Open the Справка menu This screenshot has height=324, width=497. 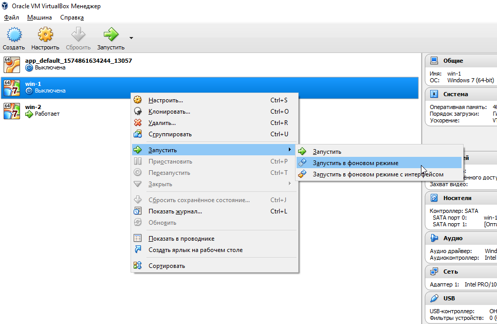coord(72,17)
